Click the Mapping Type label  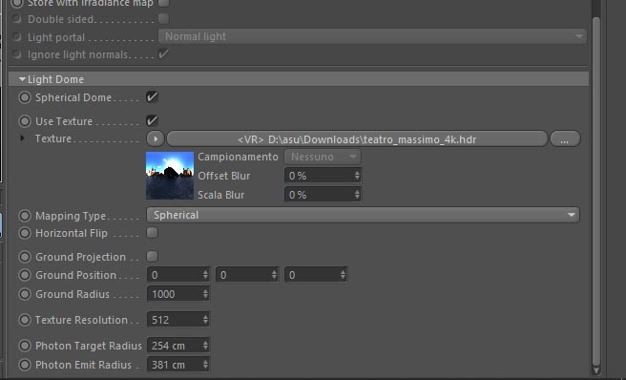(71, 216)
